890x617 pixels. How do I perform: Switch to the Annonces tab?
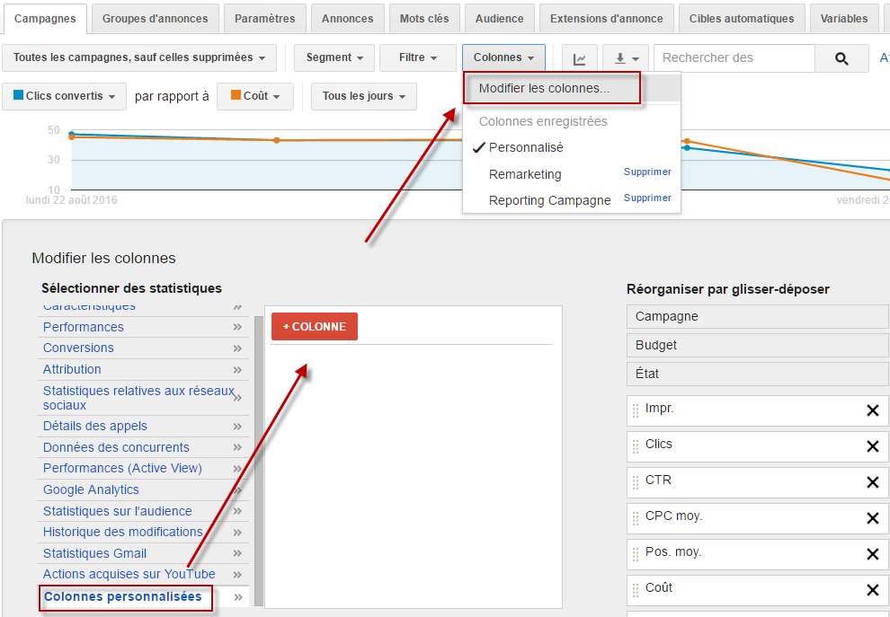coord(347,19)
